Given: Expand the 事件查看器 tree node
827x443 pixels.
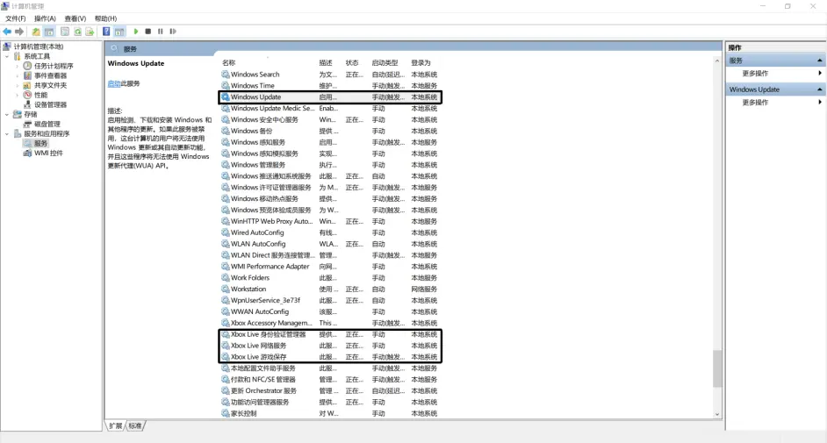Looking at the screenshot, I should click(x=18, y=75).
